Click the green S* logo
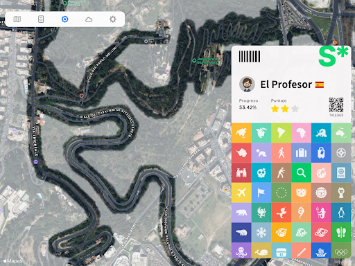The height and width of the screenshot is (266, 355). (x=333, y=56)
